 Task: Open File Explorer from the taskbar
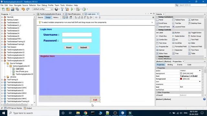pyautogui.click(x=78, y=113)
